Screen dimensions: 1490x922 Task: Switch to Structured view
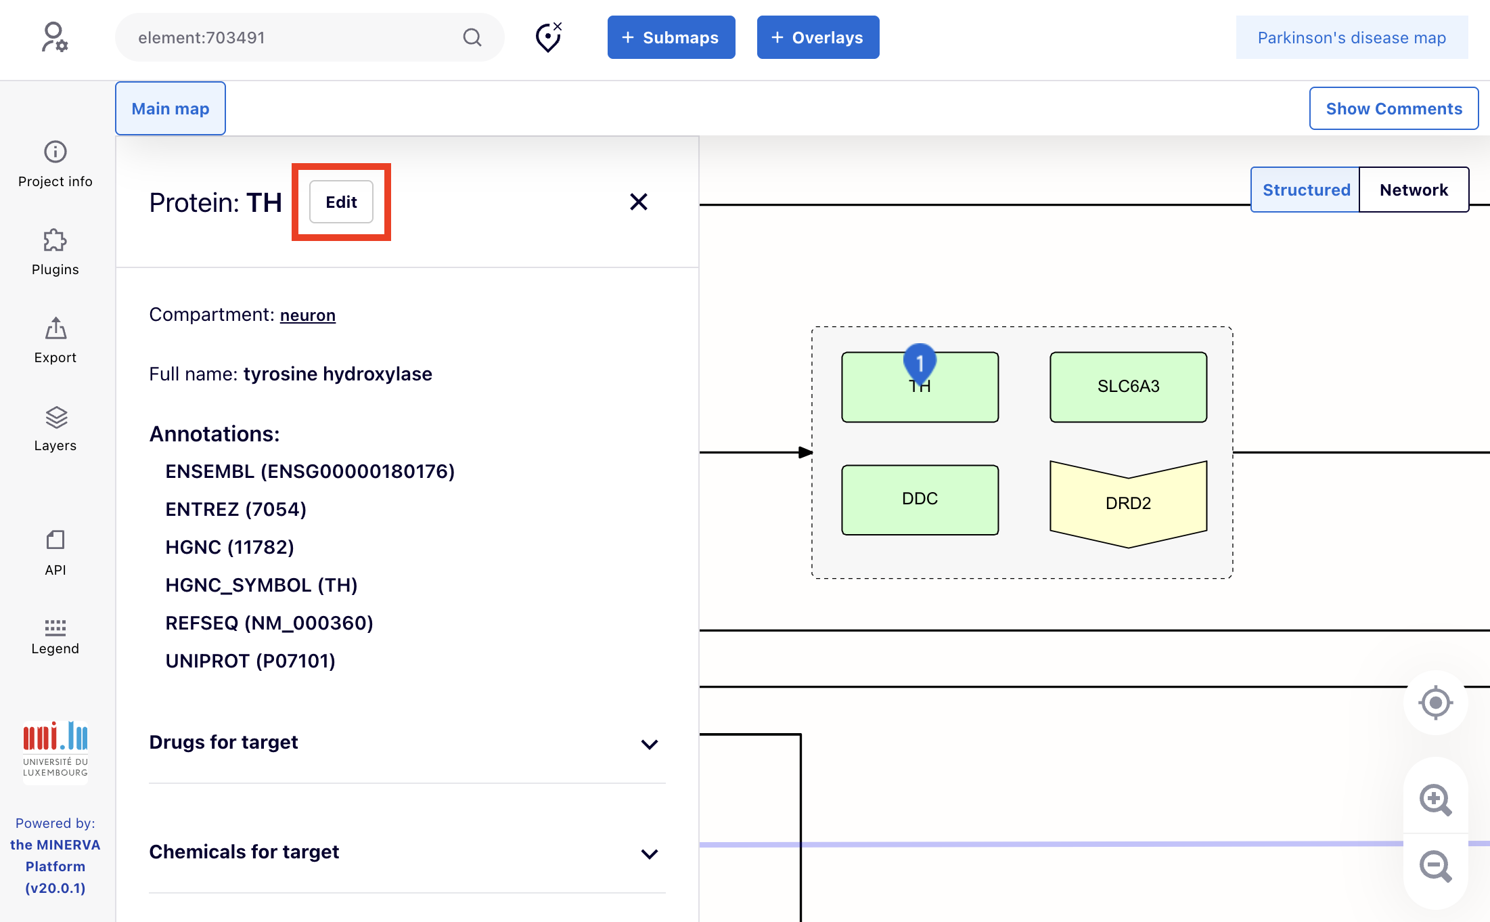(1305, 190)
